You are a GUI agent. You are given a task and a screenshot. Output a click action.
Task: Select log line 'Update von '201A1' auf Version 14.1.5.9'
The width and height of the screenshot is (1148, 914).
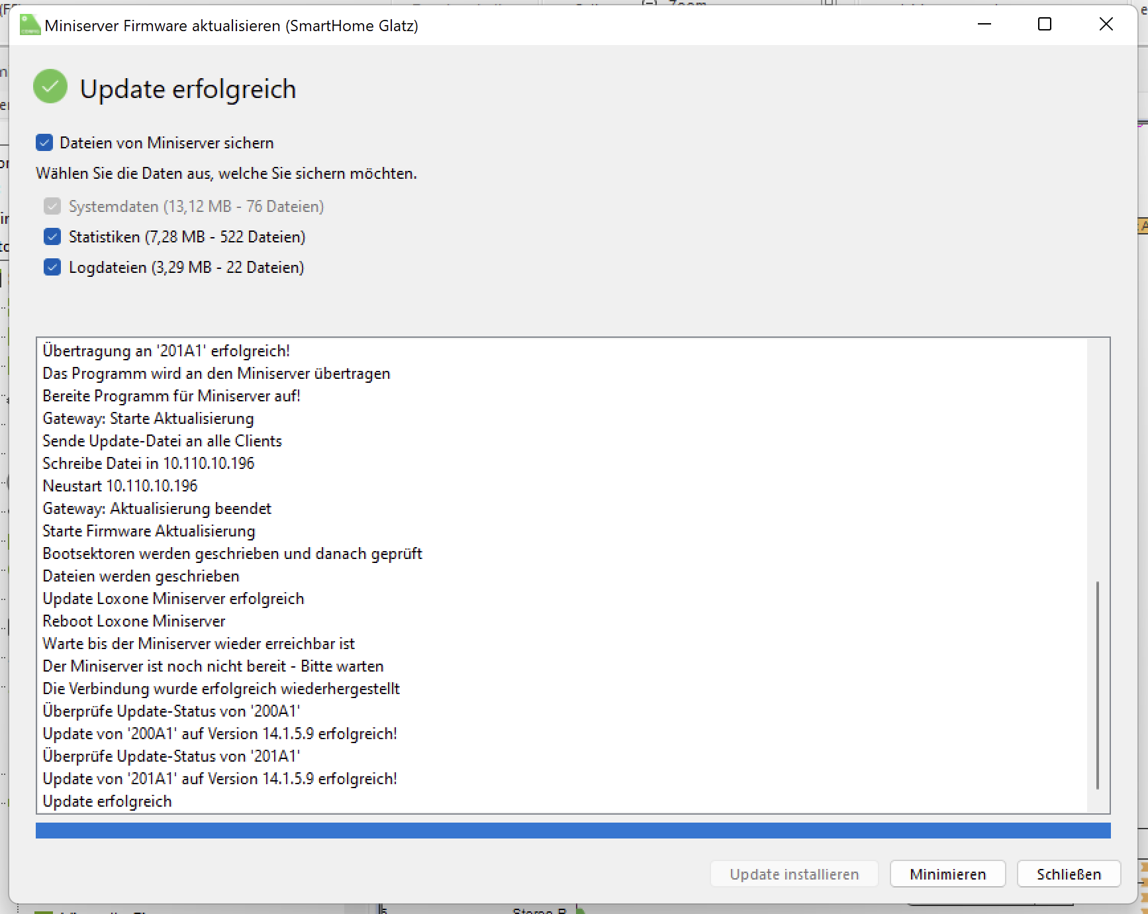pos(220,778)
